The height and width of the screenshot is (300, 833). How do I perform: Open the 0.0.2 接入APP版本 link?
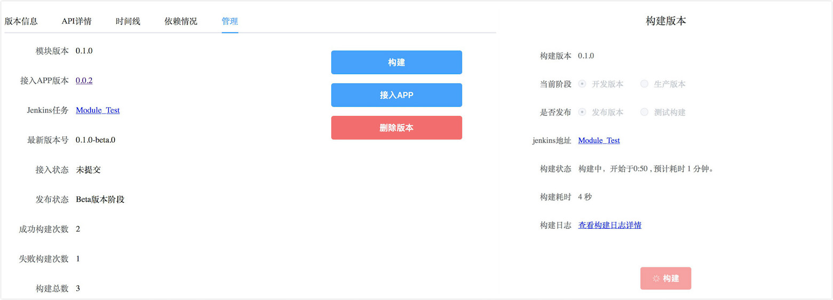[x=84, y=80]
